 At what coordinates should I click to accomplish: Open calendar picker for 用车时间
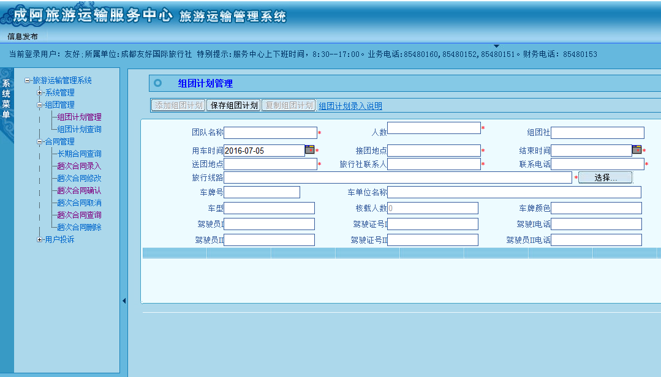coord(309,150)
